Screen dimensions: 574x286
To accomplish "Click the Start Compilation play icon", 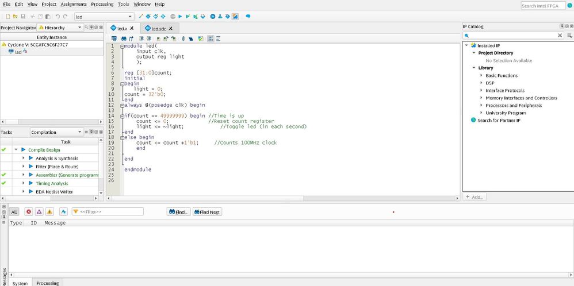I will pos(180,17).
